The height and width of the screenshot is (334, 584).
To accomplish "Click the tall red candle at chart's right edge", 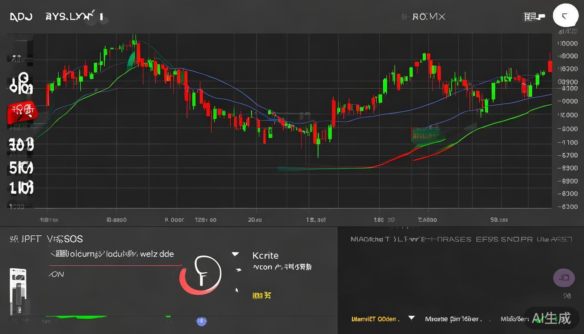I will pyautogui.click(x=550, y=65).
